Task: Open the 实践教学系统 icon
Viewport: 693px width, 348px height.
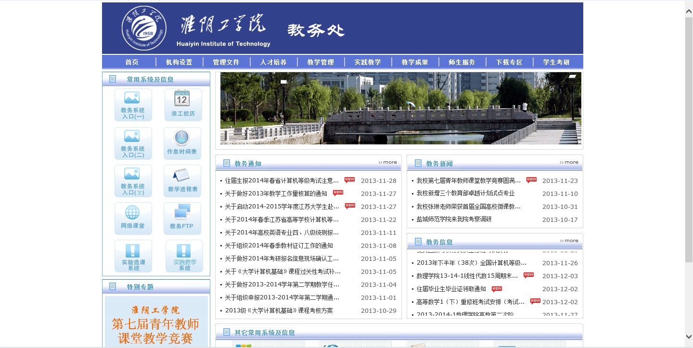Action: click(184, 256)
